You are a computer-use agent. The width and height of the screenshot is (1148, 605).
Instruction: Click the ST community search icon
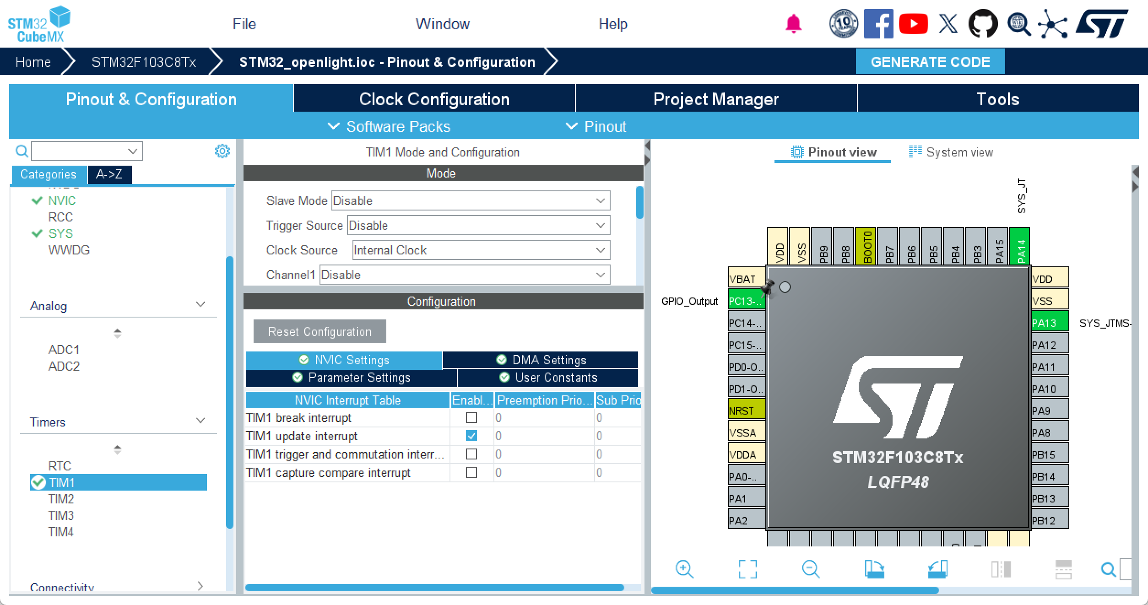pyautogui.click(x=1018, y=24)
